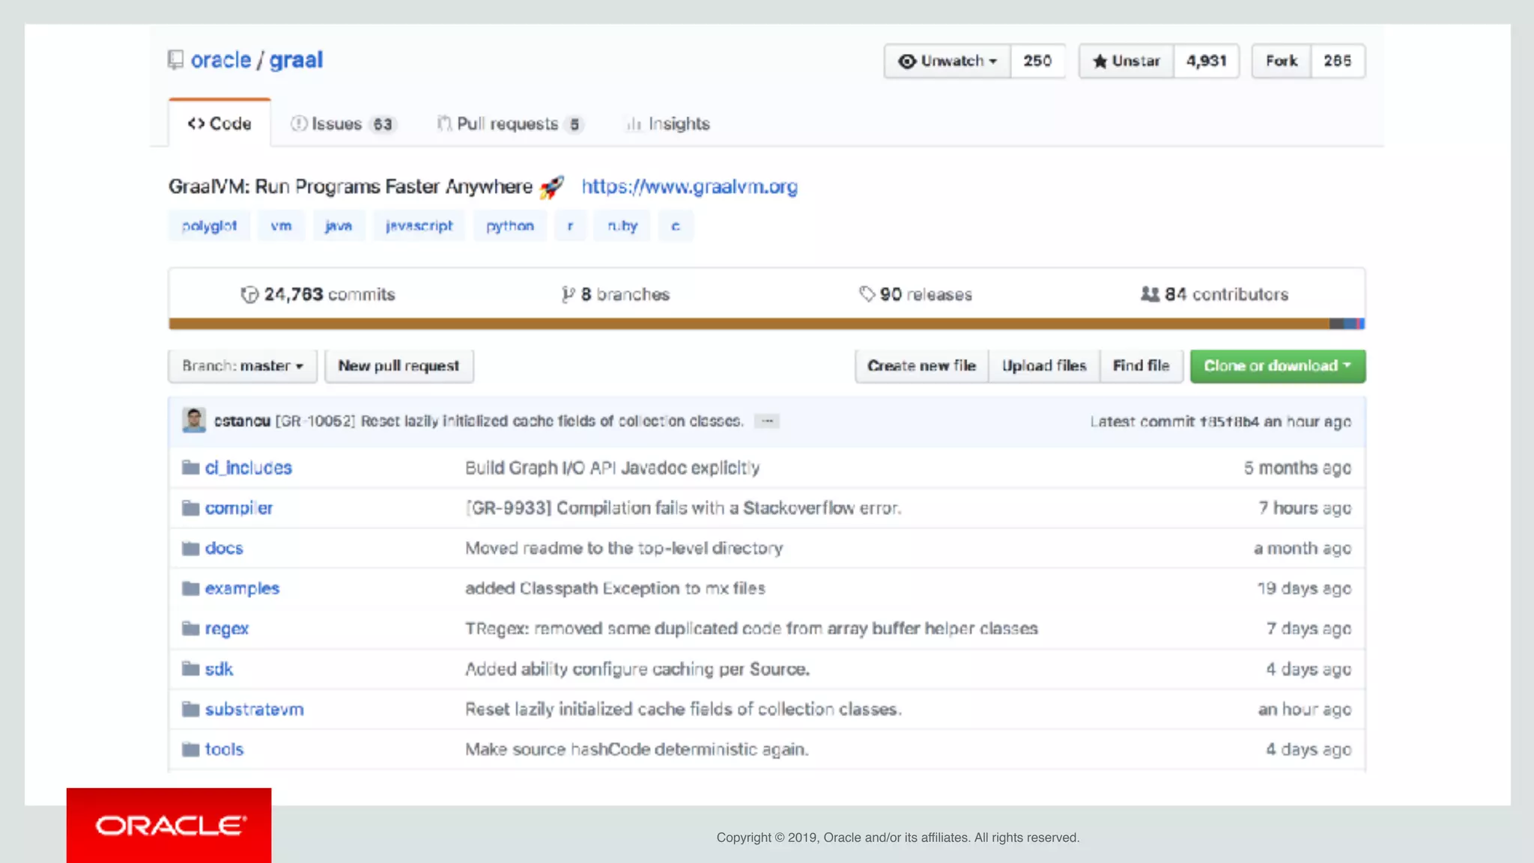The width and height of the screenshot is (1534, 863).
Task: Click cstancu's avatar thumbnail
Action: 194,421
